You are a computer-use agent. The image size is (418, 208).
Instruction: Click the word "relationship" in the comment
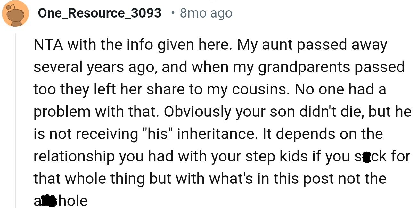tap(74, 156)
